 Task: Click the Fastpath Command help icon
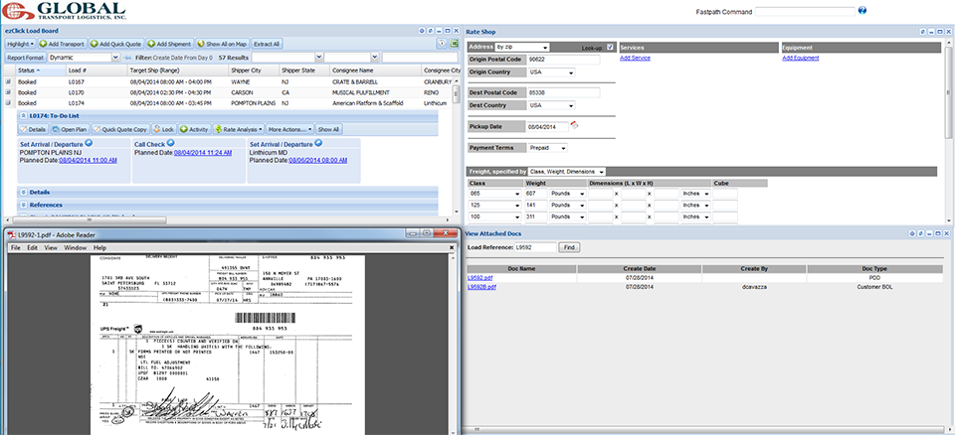pyautogui.click(x=862, y=11)
